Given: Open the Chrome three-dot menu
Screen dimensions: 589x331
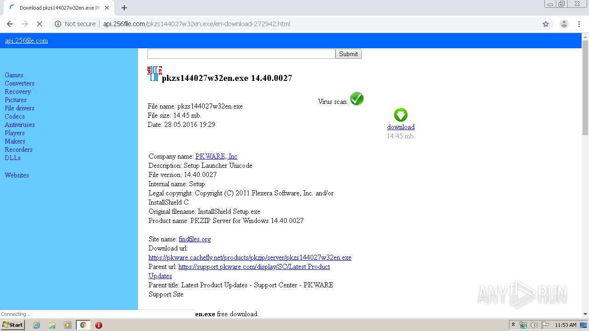Looking at the screenshot, I should 579,24.
